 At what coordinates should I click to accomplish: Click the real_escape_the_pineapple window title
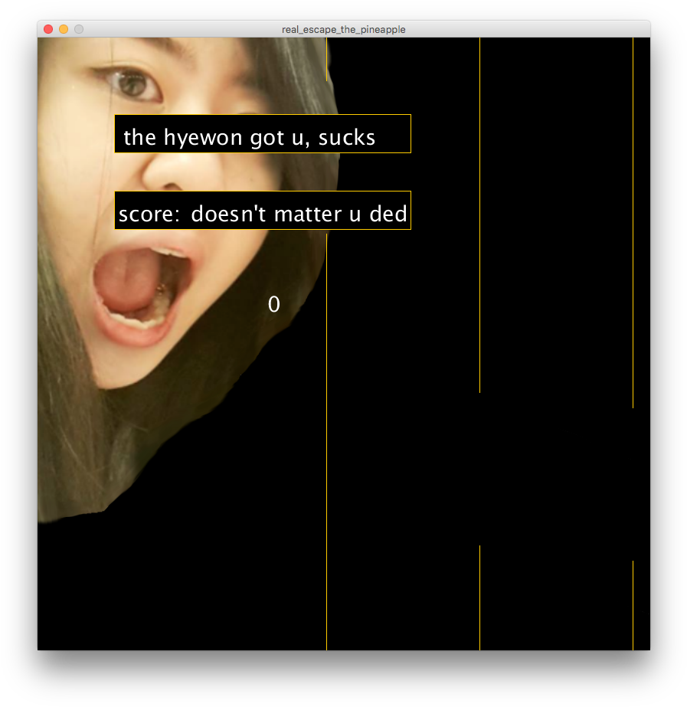[x=343, y=29]
